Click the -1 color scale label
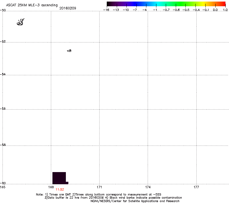Viewport: 231px width, 203px height. pos(155,10)
